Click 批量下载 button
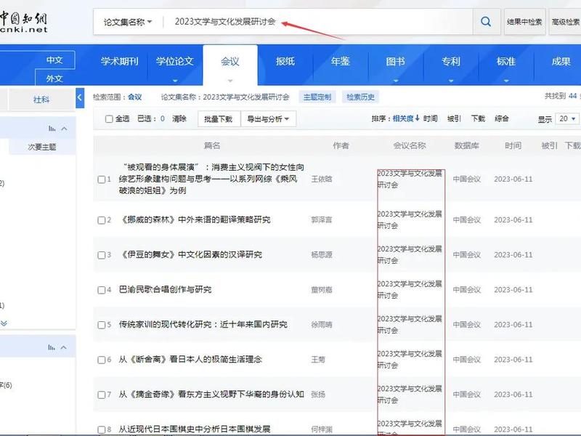The height and width of the screenshot is (436, 581). 219,118
